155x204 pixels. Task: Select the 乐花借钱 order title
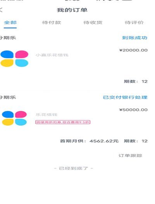pyautogui.click(x=46, y=115)
